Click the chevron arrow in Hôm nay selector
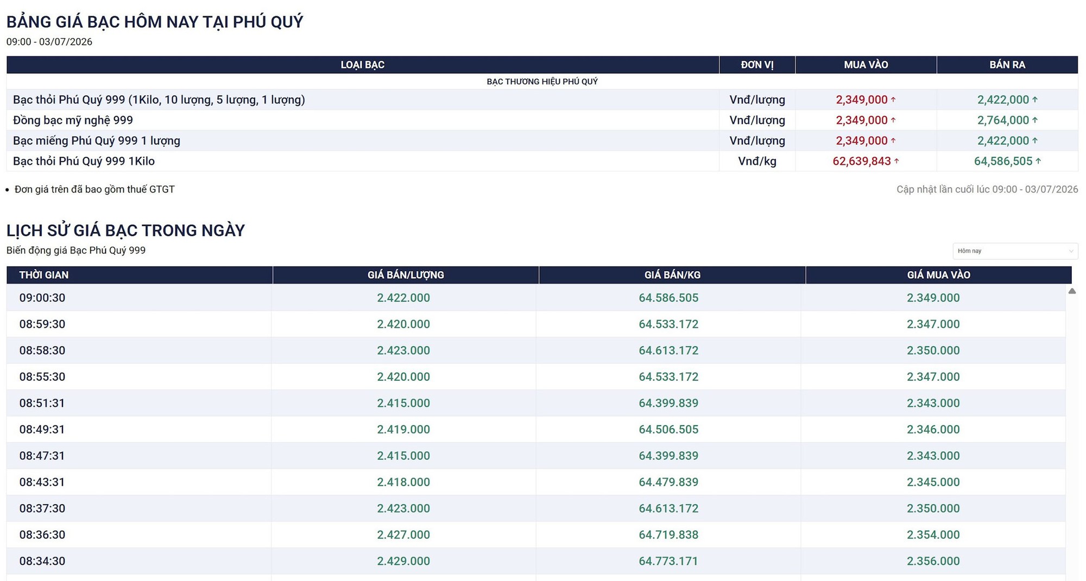This screenshot has width=1086, height=581. click(x=1071, y=251)
